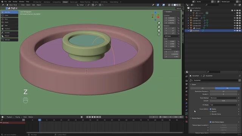The width and height of the screenshot is (242, 136).
Task: Open the World properties tab icon
Action: point(186,95)
